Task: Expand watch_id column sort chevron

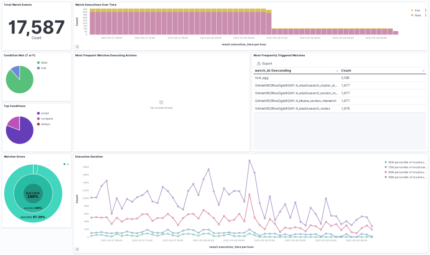Action: pos(337,71)
